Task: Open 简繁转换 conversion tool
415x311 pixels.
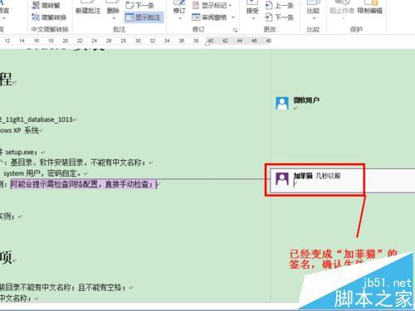Action: [49, 17]
